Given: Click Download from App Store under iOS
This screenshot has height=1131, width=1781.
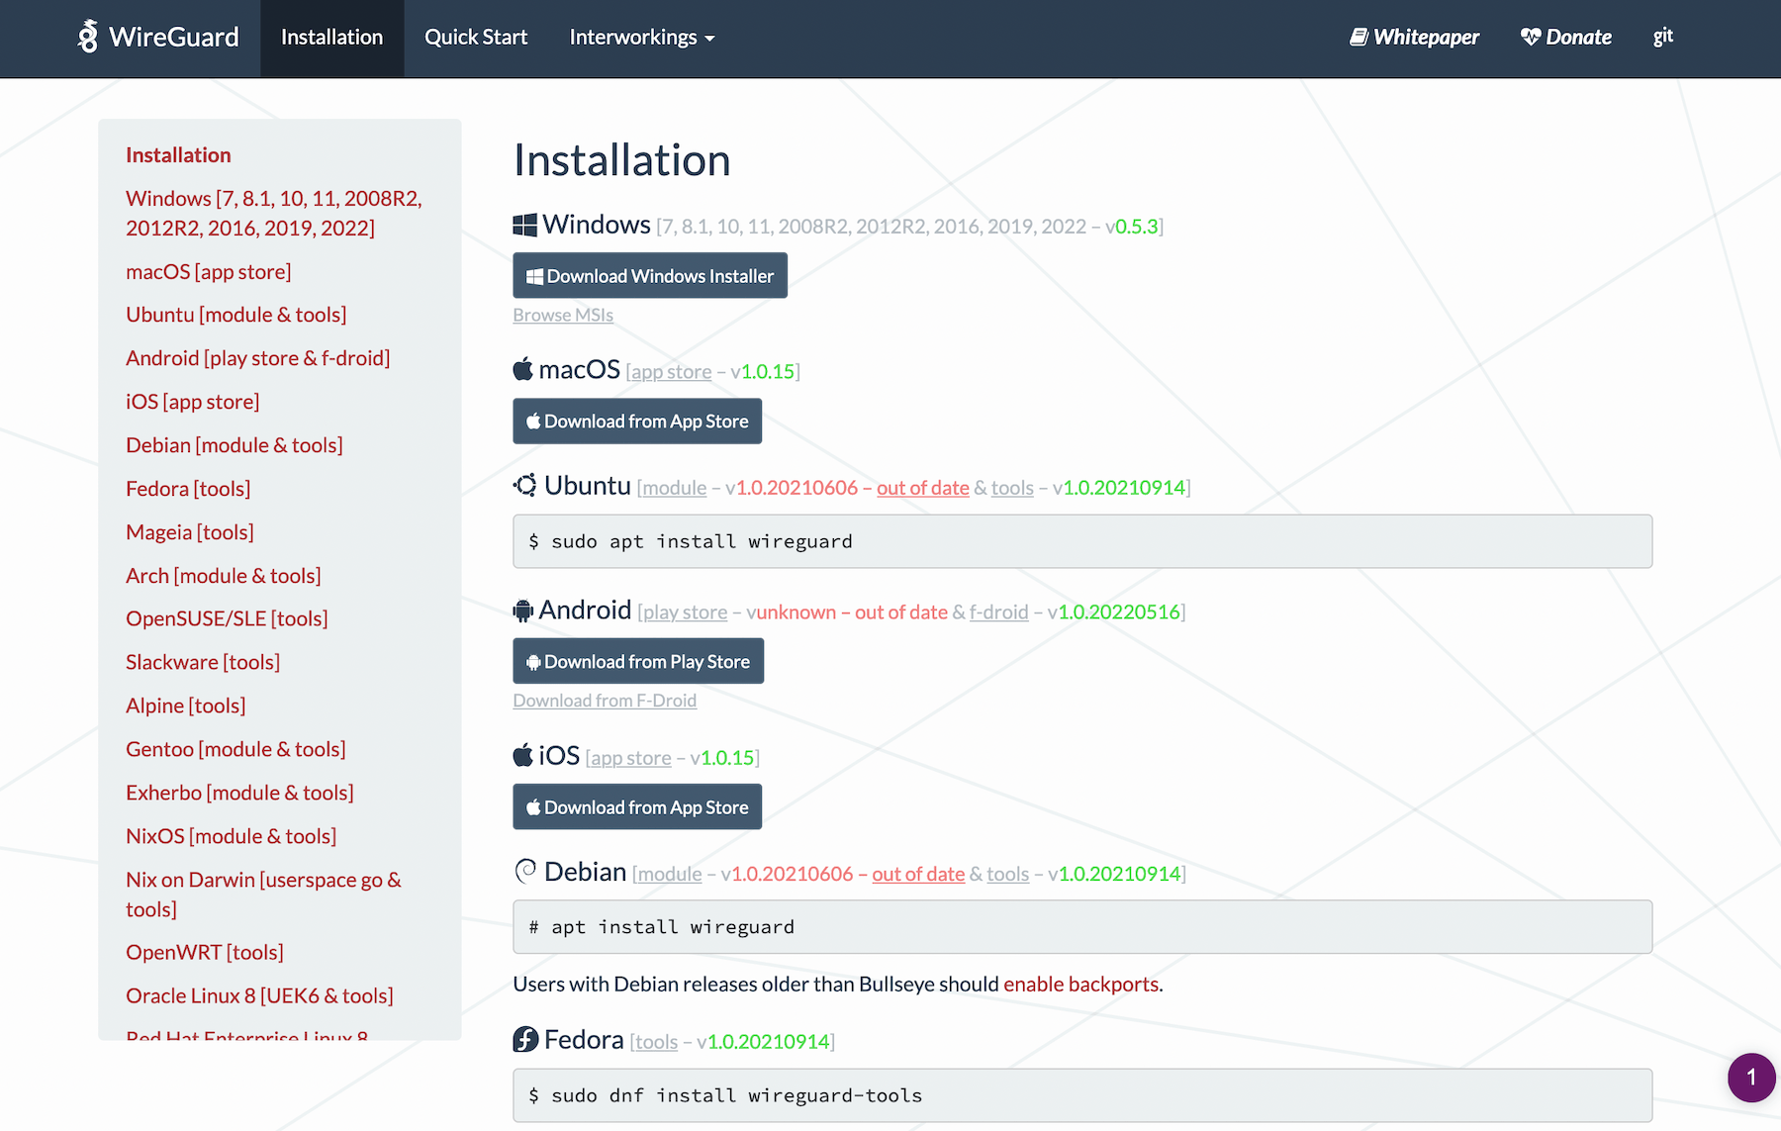Looking at the screenshot, I should point(637,806).
